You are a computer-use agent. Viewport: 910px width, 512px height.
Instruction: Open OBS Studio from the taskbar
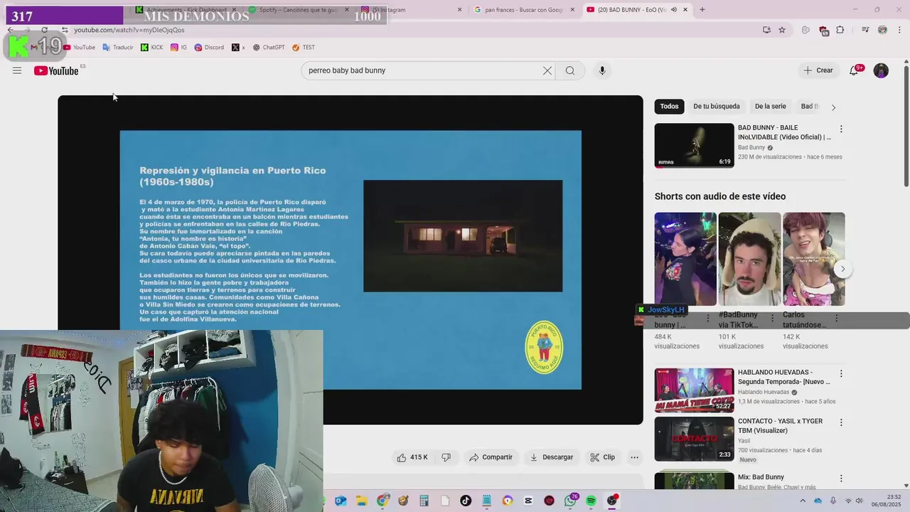(x=612, y=501)
